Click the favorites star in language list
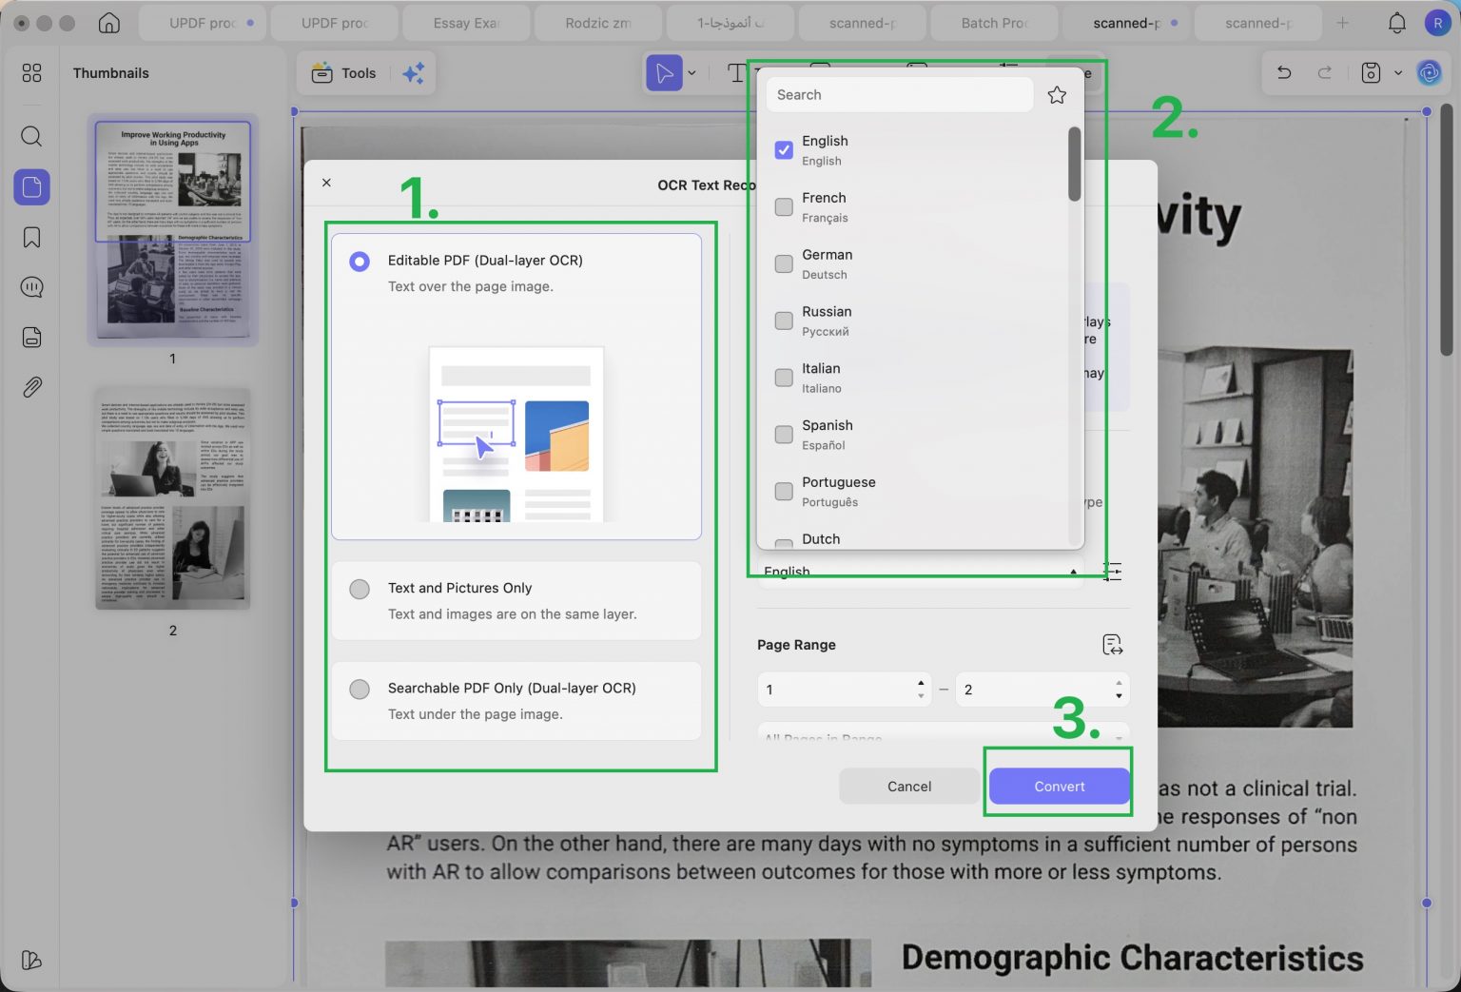 [1057, 95]
